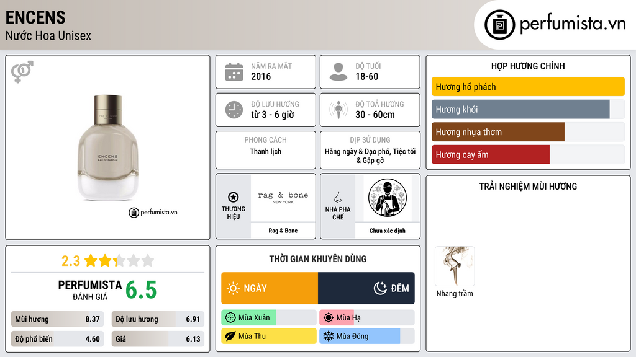Screen dimensions: 636x357
Task: Click the Thời gian khuyên dùng heading
Action: pos(317,259)
